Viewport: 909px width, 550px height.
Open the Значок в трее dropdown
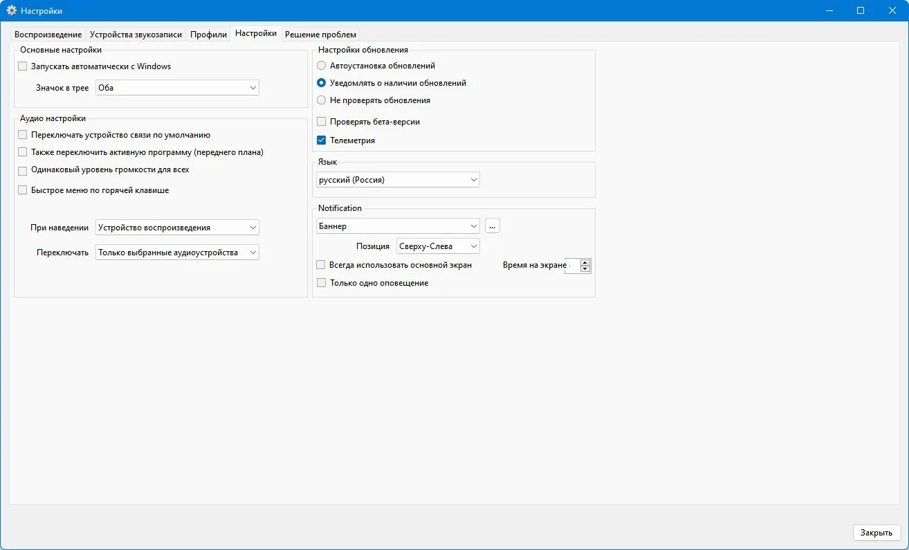click(x=177, y=88)
